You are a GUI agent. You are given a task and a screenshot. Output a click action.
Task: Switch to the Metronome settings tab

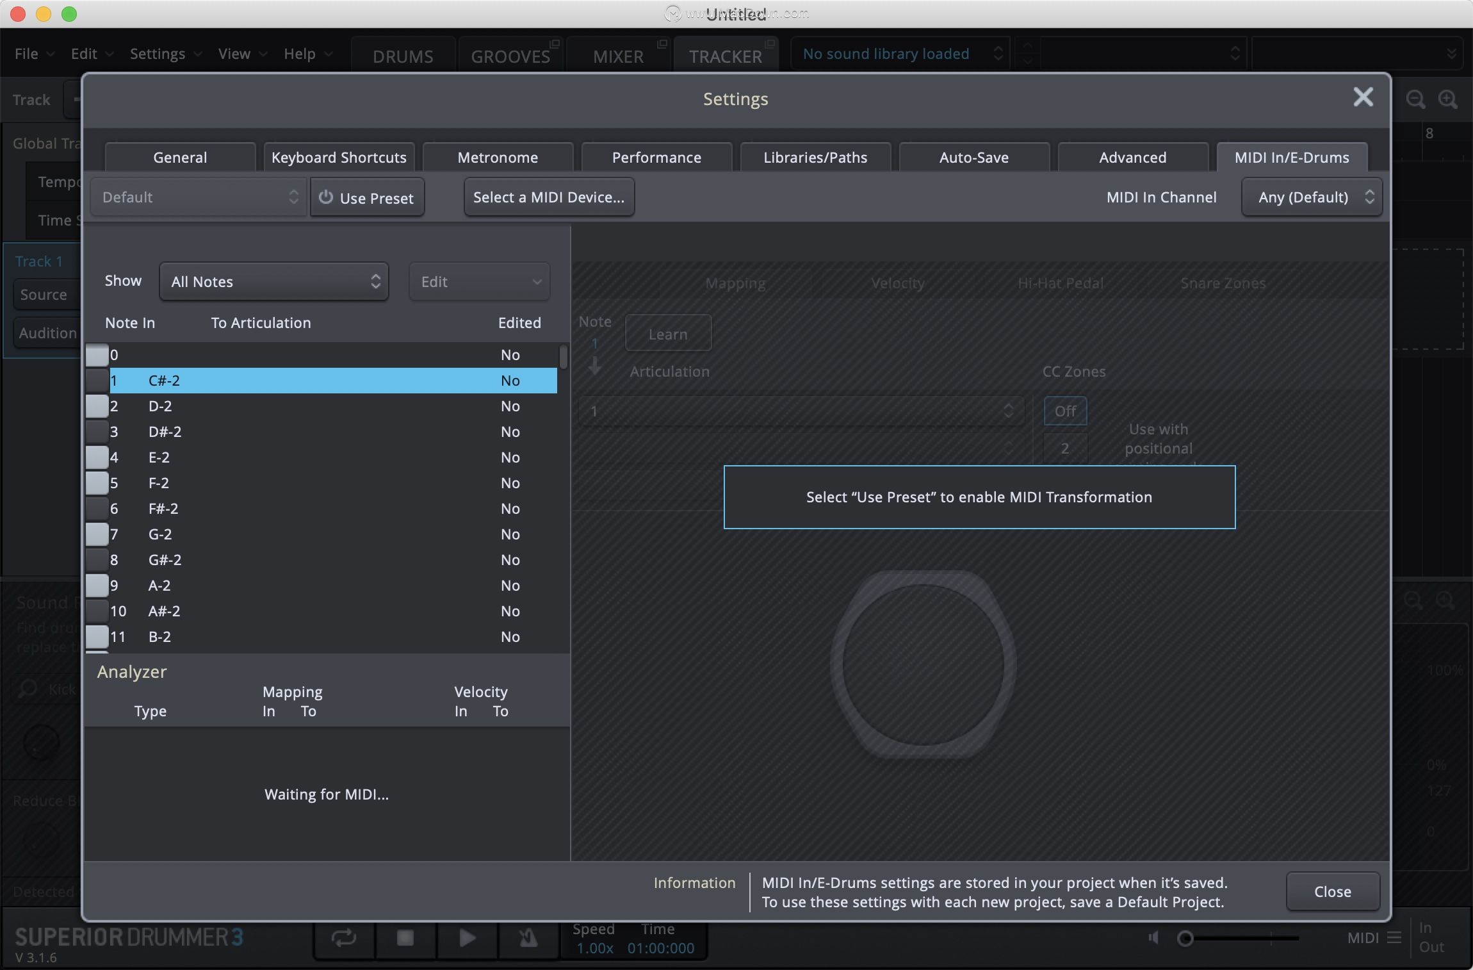coord(498,158)
